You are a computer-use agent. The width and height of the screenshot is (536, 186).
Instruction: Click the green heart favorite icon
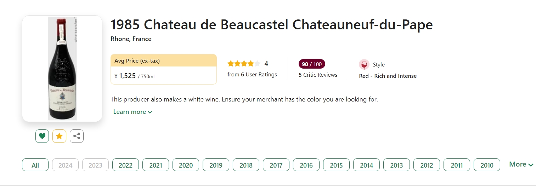tap(42, 136)
